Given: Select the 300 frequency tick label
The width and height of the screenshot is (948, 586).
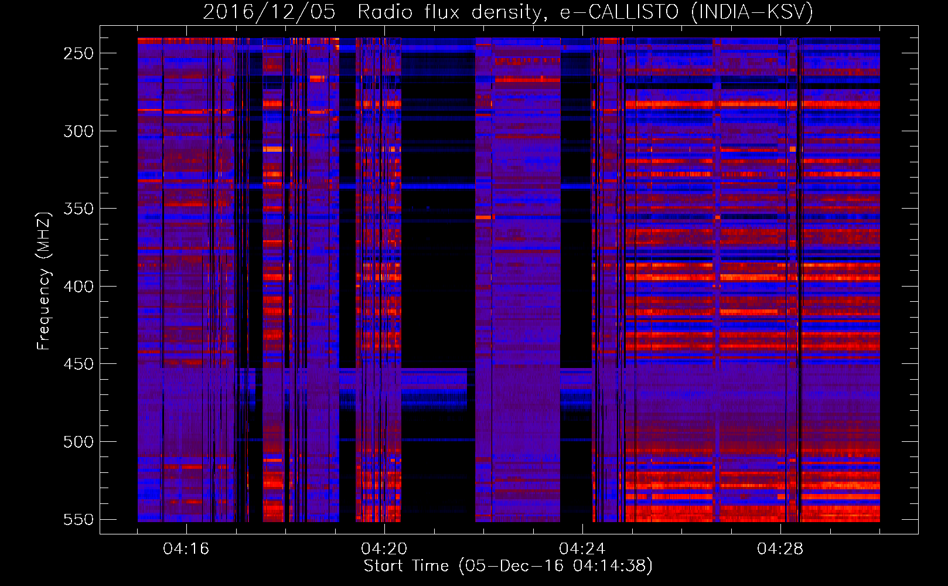Looking at the screenshot, I should [x=79, y=131].
